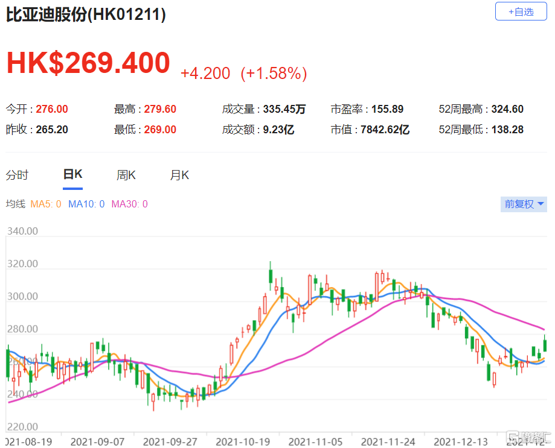Viewport: 555px width, 448px height.
Task: Expand the 前复权 adjustment dropdown
Action: coord(524,204)
